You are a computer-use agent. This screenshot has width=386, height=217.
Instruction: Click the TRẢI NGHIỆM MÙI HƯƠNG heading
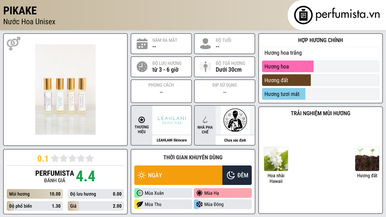pos(320,113)
